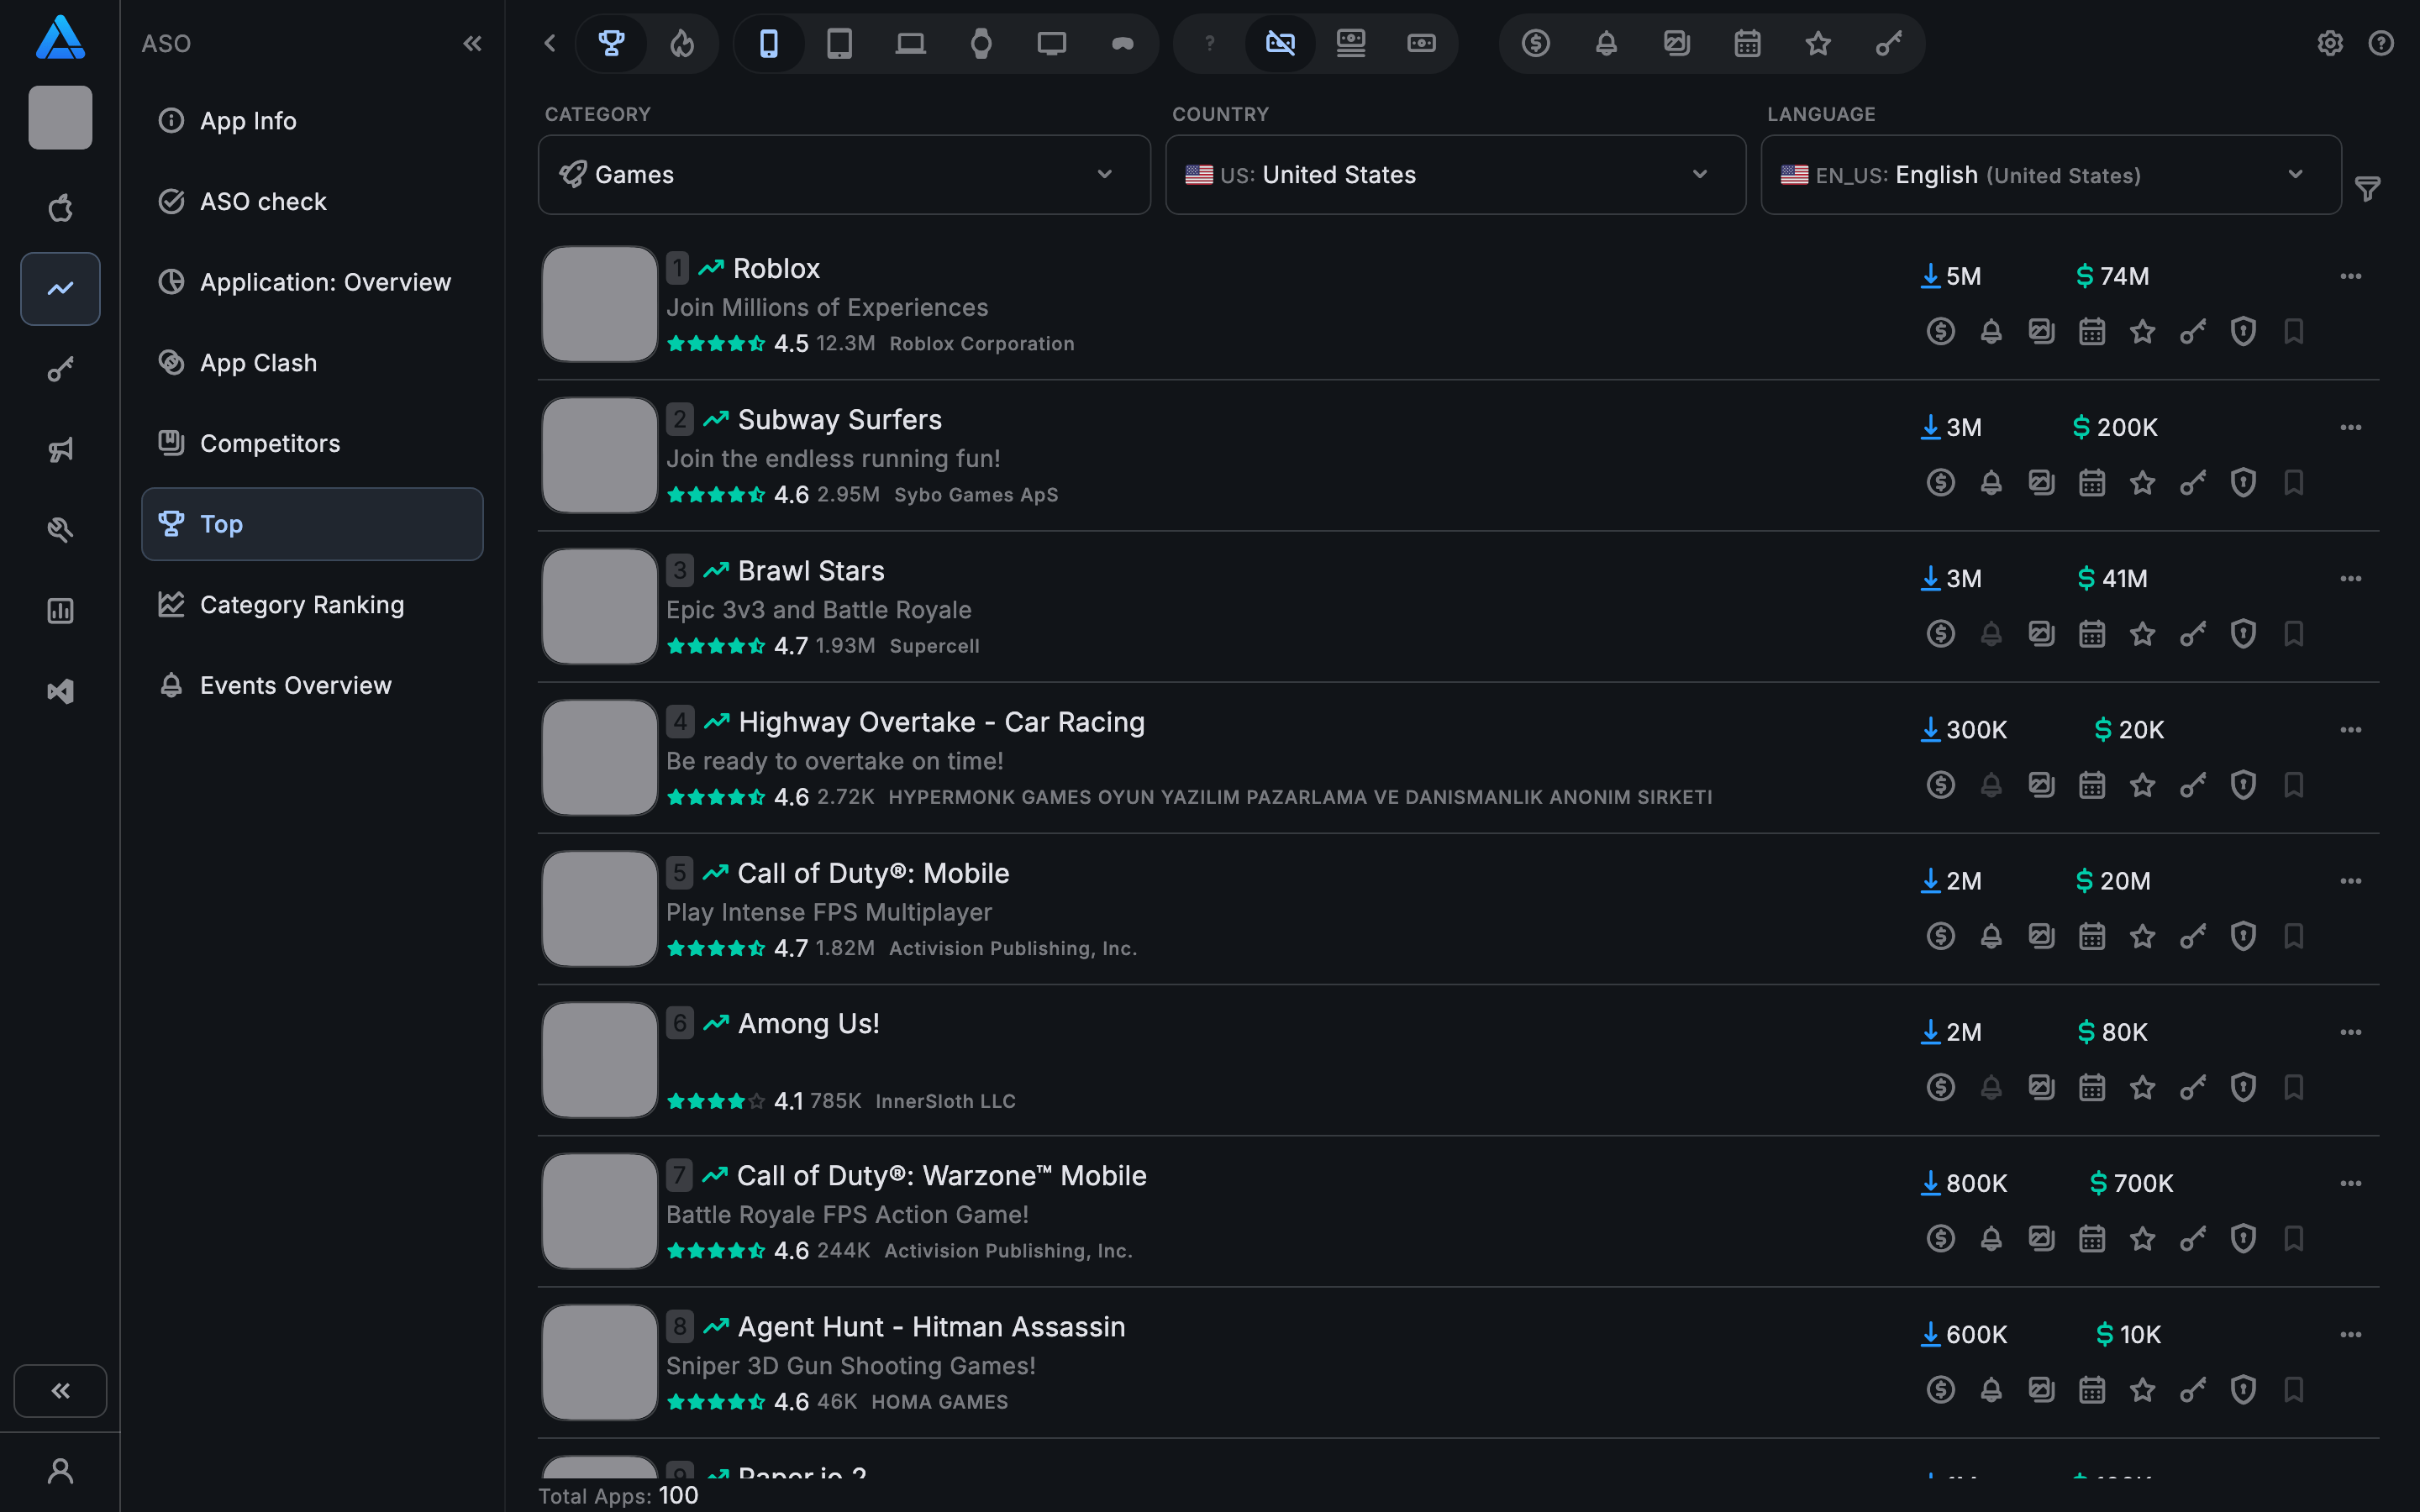The height and width of the screenshot is (1512, 2420).
Task: Click the star icon on Call of Duty: Mobile
Action: pos(2142,936)
